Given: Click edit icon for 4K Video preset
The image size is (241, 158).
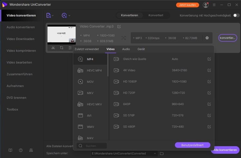Looking at the screenshot, I should click(x=209, y=70).
